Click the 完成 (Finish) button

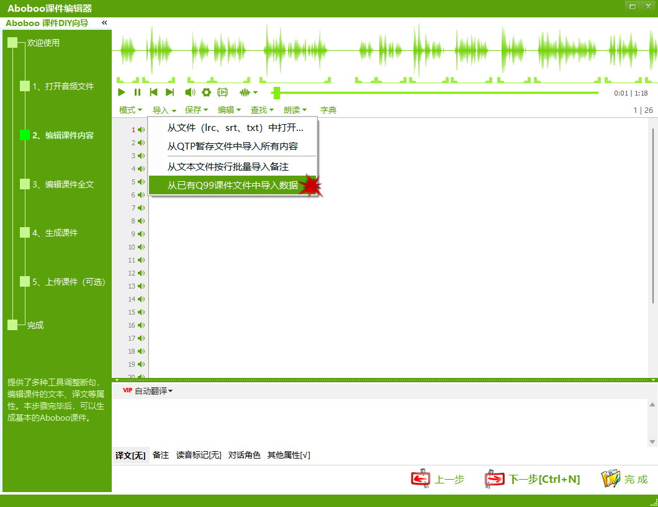tap(624, 478)
